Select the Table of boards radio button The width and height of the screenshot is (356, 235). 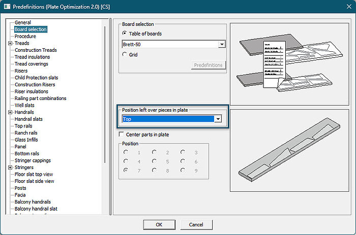[125, 33]
